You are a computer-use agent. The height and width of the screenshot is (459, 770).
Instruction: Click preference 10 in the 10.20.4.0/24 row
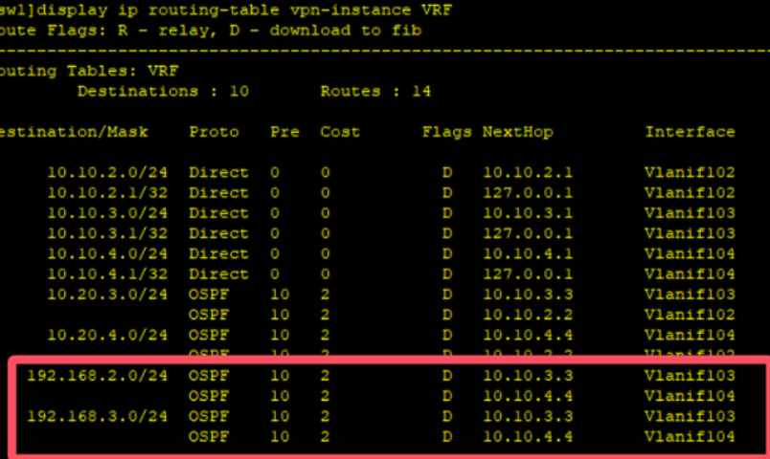(x=280, y=335)
